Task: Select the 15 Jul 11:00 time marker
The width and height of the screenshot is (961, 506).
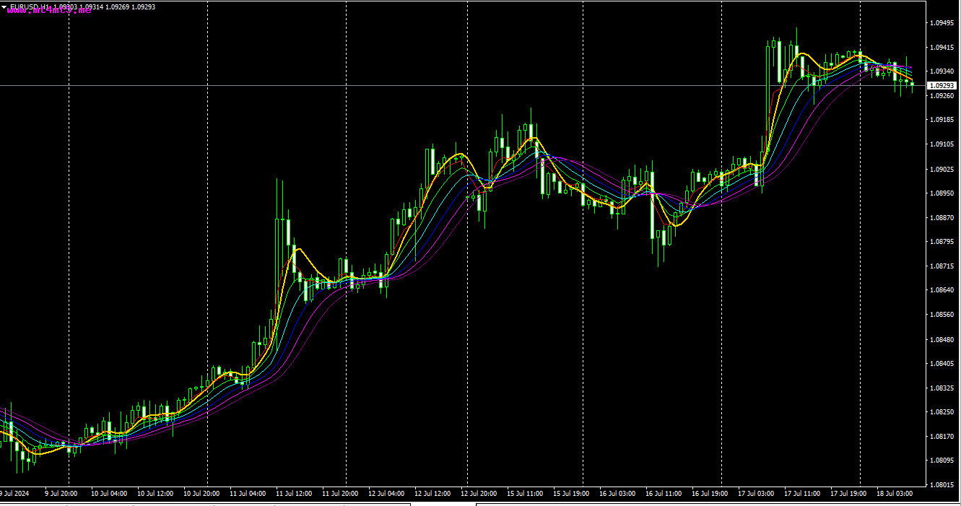Action: click(x=525, y=494)
